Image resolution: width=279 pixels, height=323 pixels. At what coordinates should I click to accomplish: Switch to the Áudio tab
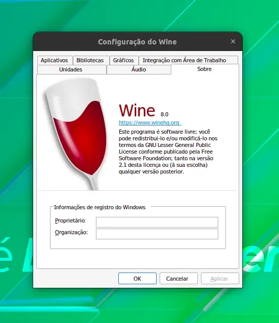coord(139,69)
